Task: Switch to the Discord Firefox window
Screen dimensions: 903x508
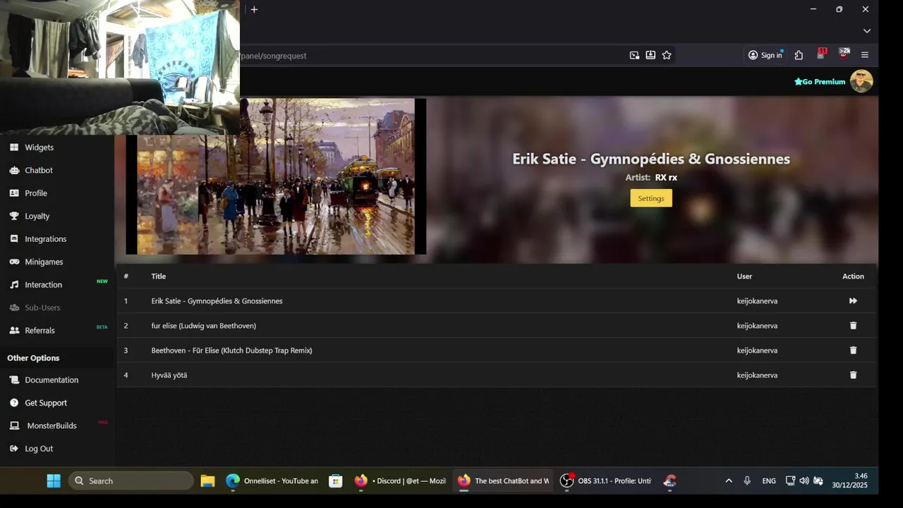Action: coord(400,480)
